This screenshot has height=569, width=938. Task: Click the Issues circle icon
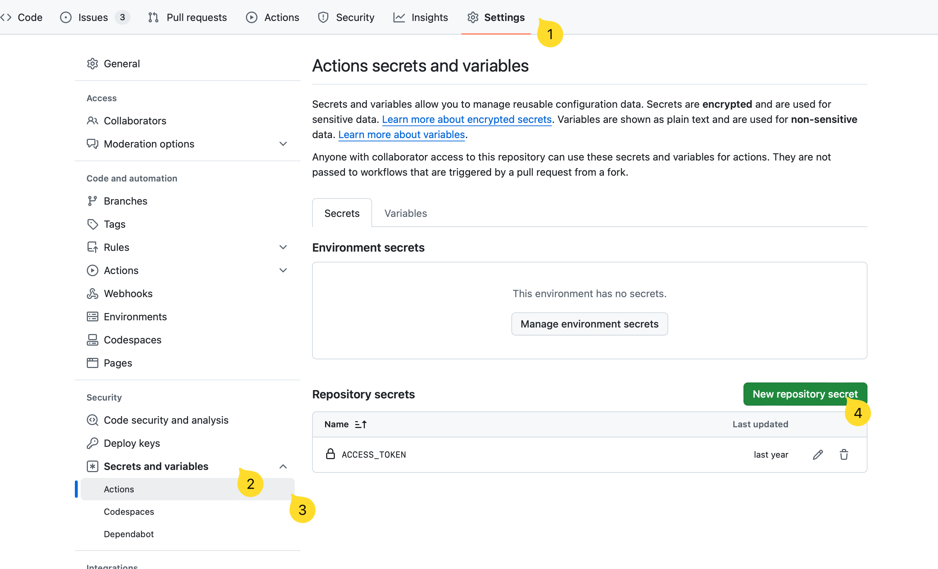point(66,17)
